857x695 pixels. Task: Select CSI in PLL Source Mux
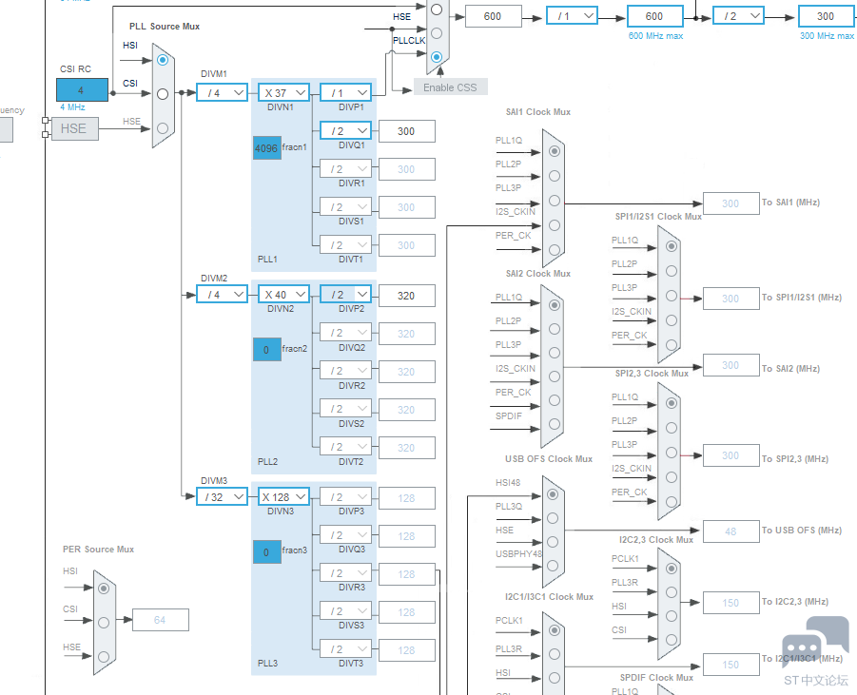click(163, 94)
